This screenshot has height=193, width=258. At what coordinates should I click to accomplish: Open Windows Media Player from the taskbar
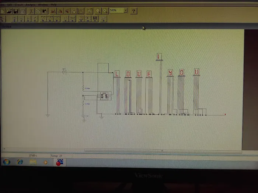tap(46, 162)
